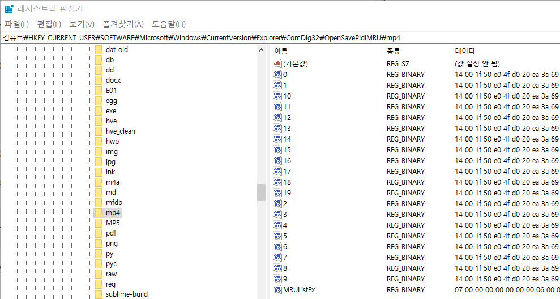The width and height of the screenshot is (560, 299).
Task: Select value named 18
Action: (x=287, y=182)
